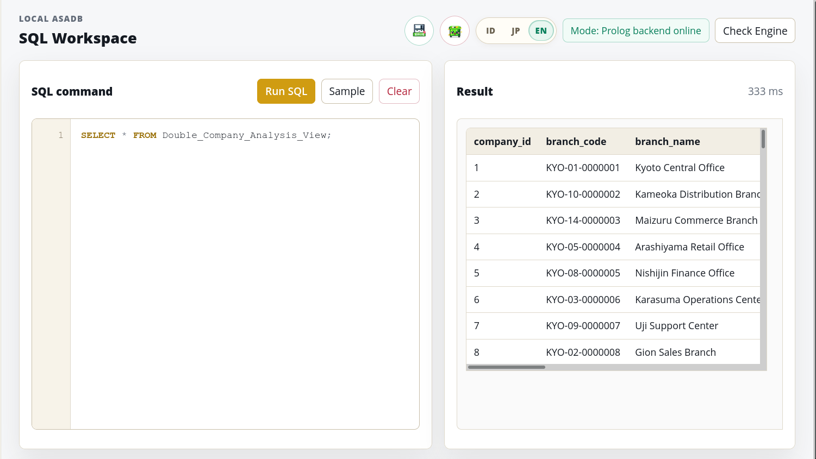Click the green trash bin icon
This screenshot has width=816, height=459.
455,30
